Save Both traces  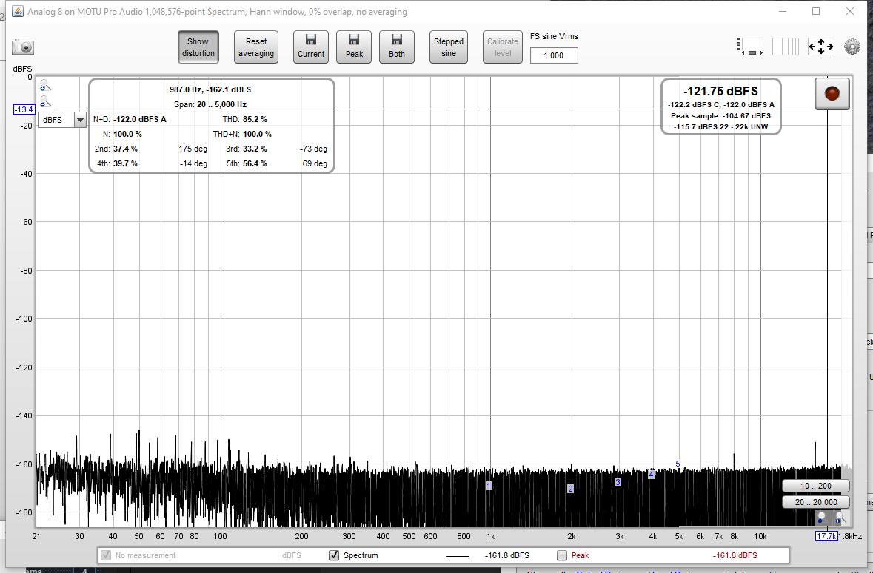pos(396,47)
